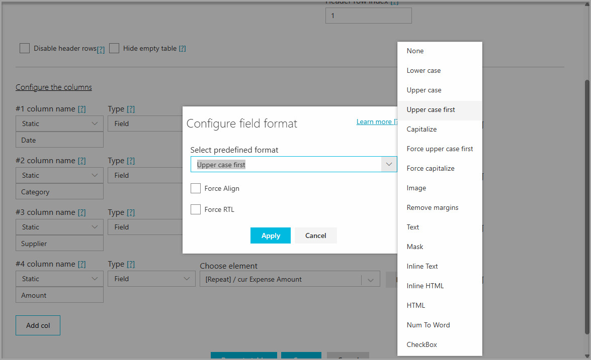Select Image format option
This screenshot has height=360, width=591.
pyautogui.click(x=440, y=188)
